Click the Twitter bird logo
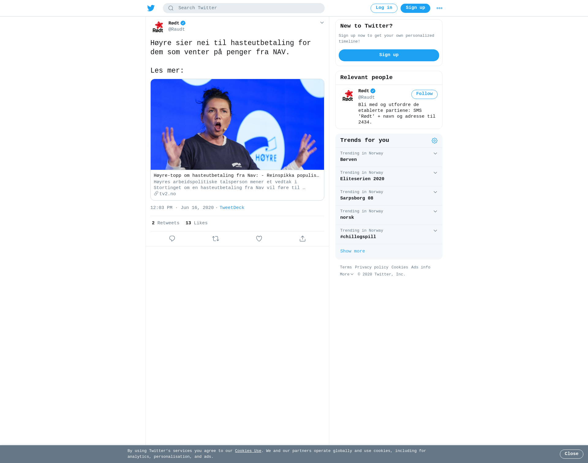Screen dimensions: 588x463 (x=151, y=8)
